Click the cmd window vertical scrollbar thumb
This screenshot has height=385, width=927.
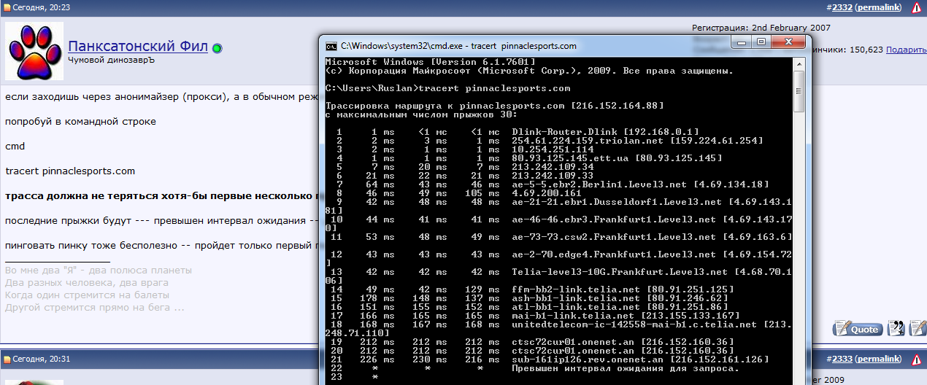coord(801,90)
